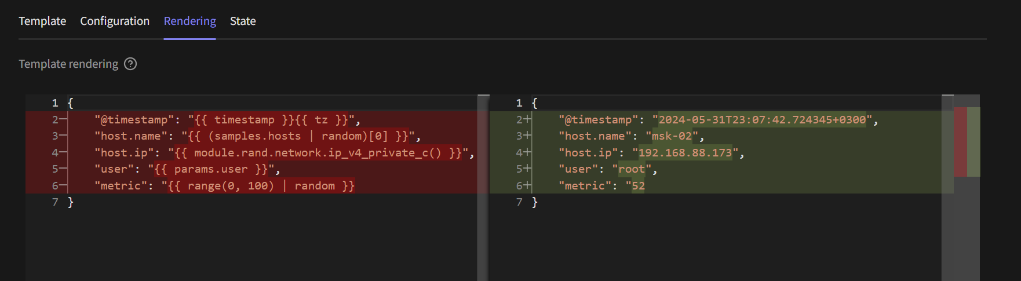Click the red block in diff overview ruler
This screenshot has height=281, width=1021.
(x=960, y=142)
